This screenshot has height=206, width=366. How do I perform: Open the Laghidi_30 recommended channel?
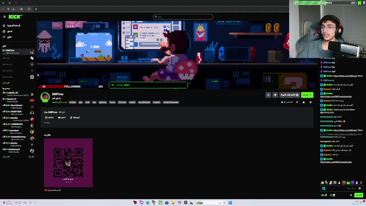(18, 94)
